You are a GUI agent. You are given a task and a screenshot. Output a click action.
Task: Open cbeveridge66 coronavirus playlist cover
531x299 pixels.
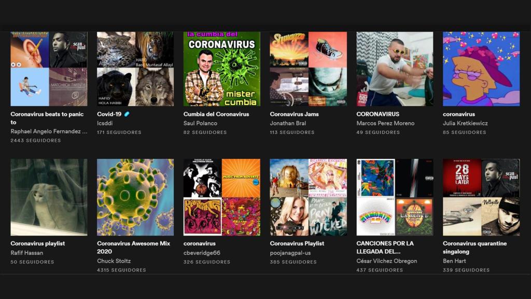click(x=222, y=197)
